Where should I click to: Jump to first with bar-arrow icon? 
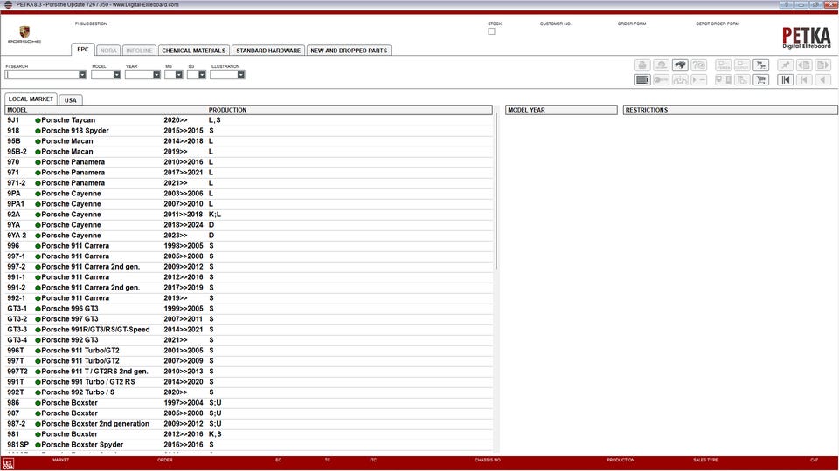click(786, 79)
